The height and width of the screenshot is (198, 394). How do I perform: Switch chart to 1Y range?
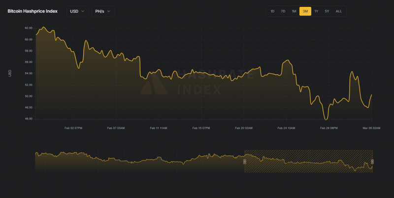pos(316,11)
